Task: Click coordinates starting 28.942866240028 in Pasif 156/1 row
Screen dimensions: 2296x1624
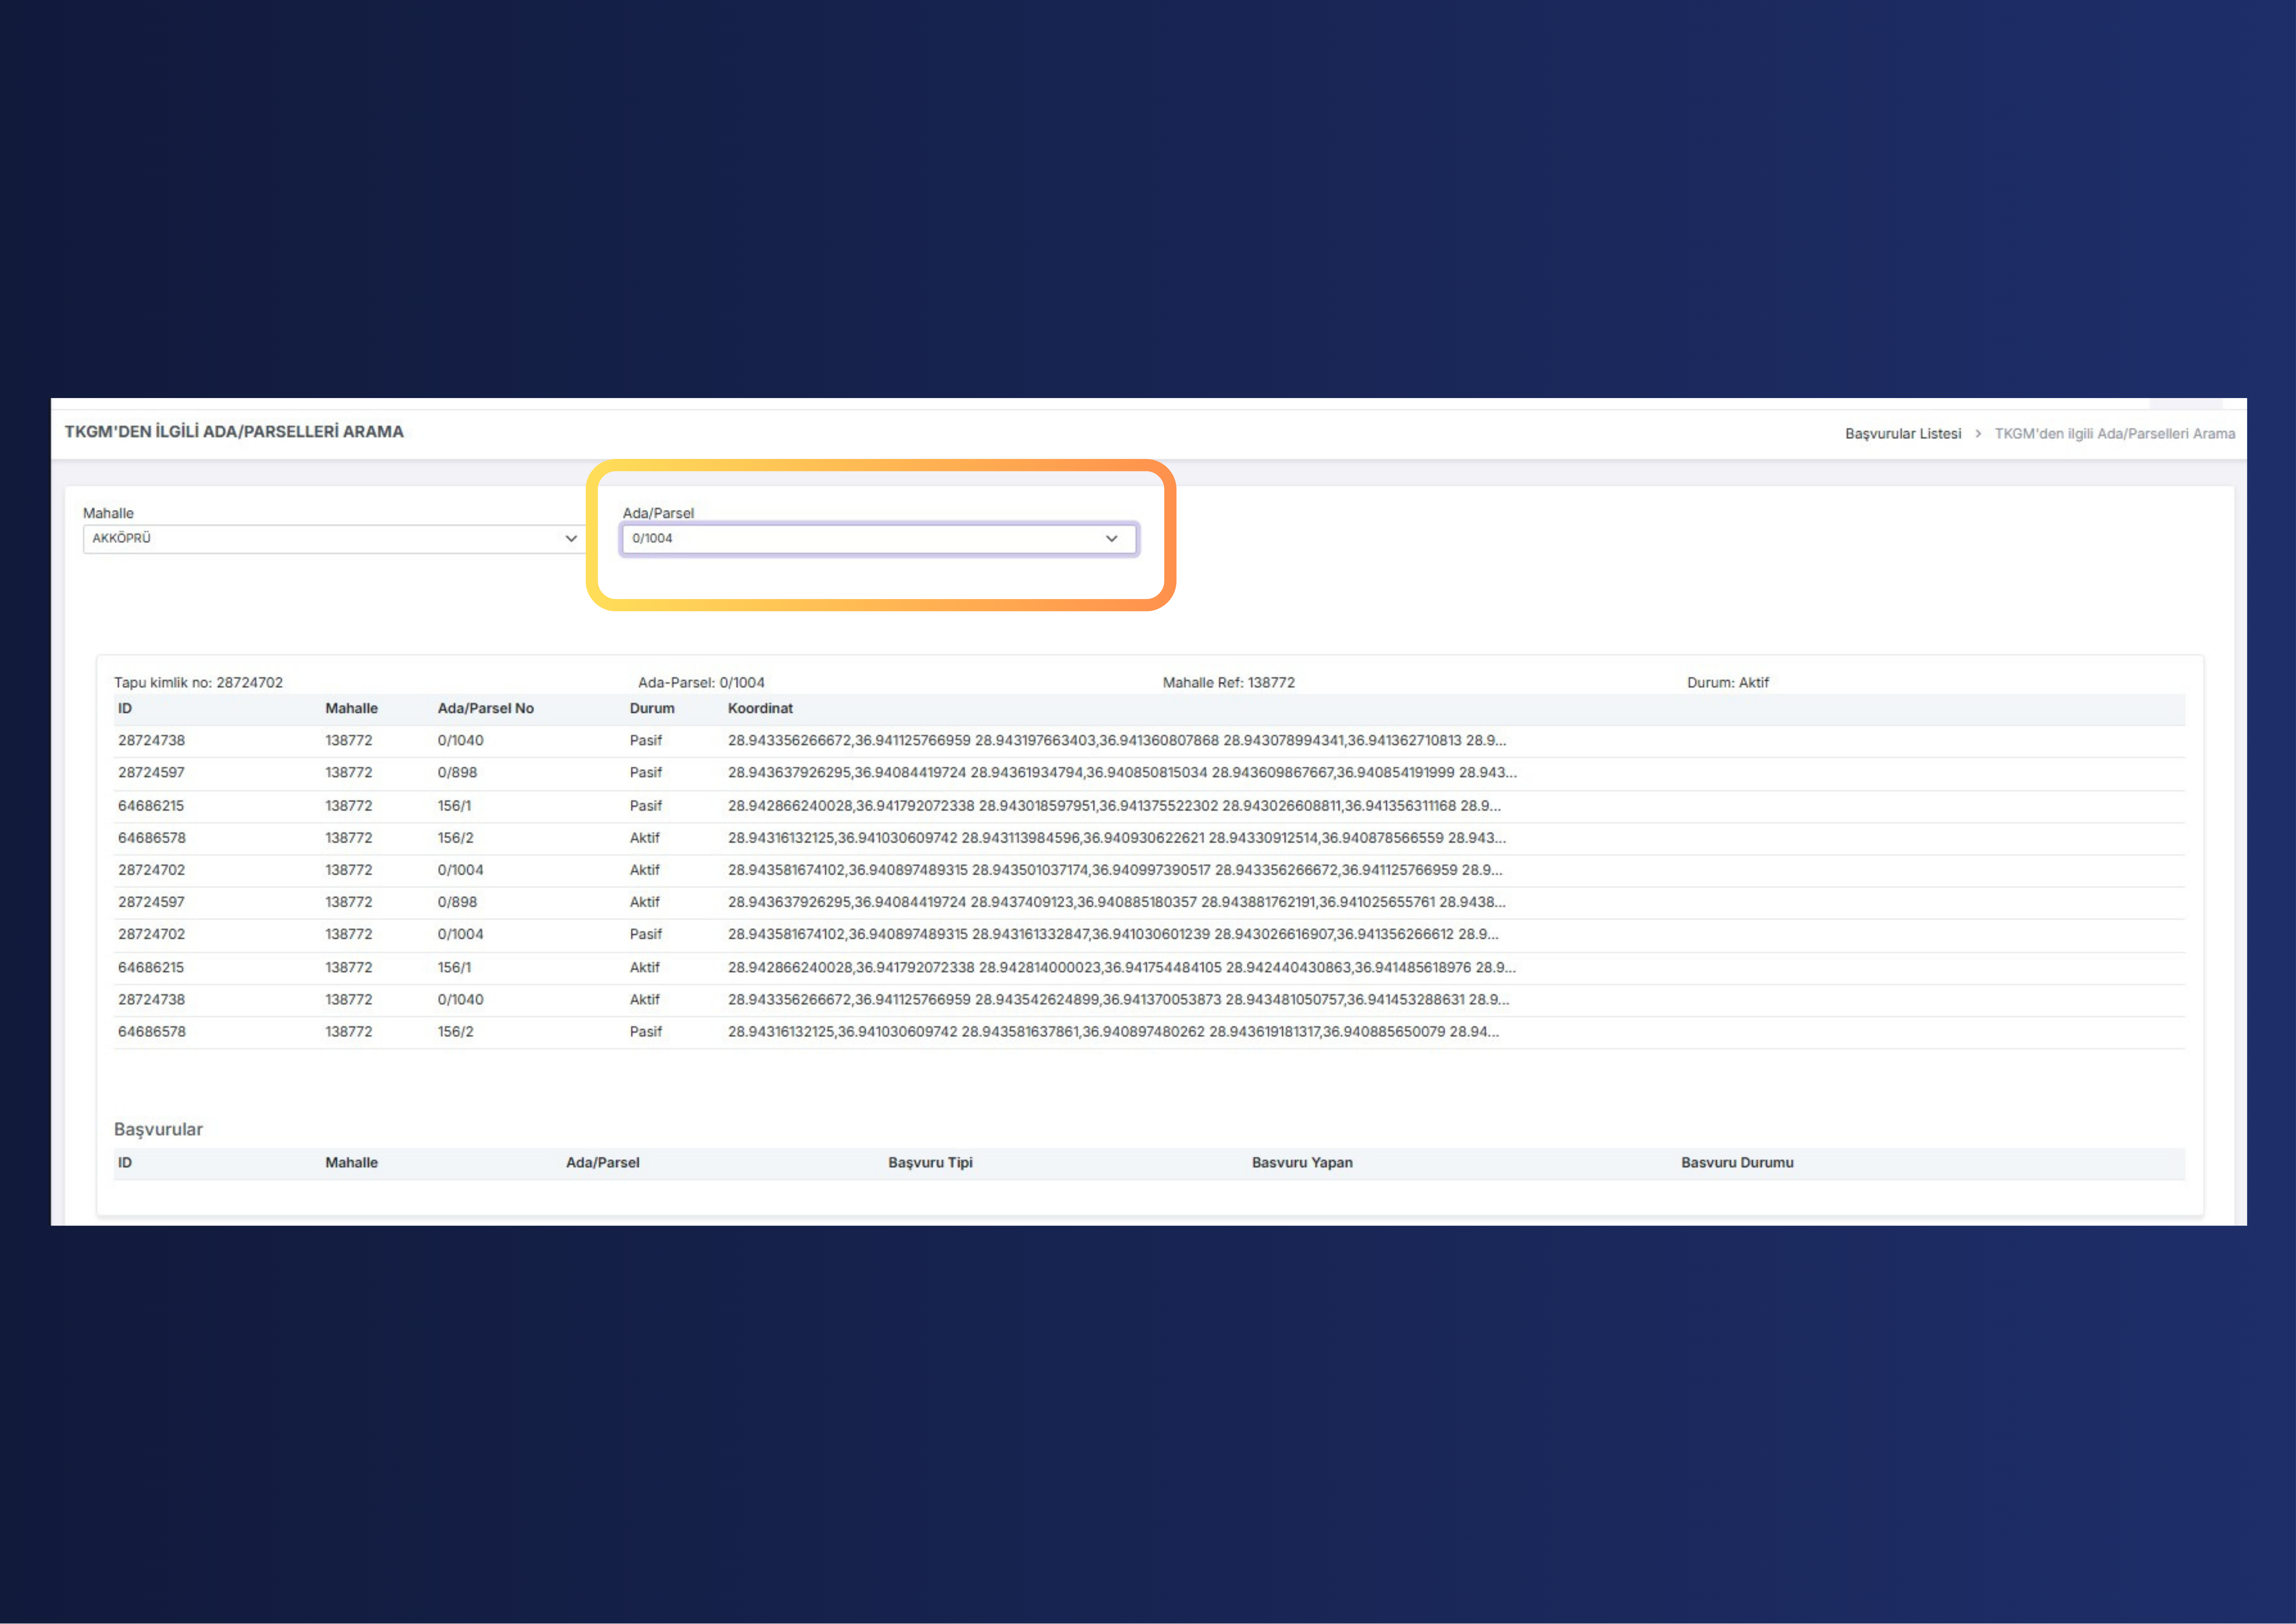Action: pos(1114,806)
